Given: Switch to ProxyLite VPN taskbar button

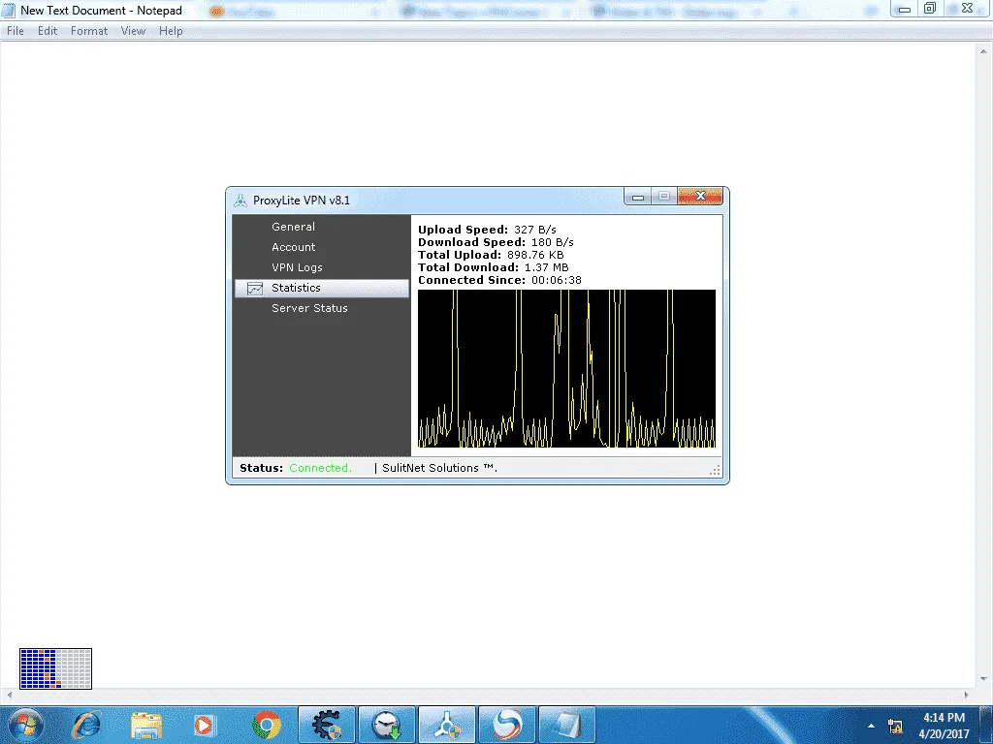Looking at the screenshot, I should [x=446, y=725].
